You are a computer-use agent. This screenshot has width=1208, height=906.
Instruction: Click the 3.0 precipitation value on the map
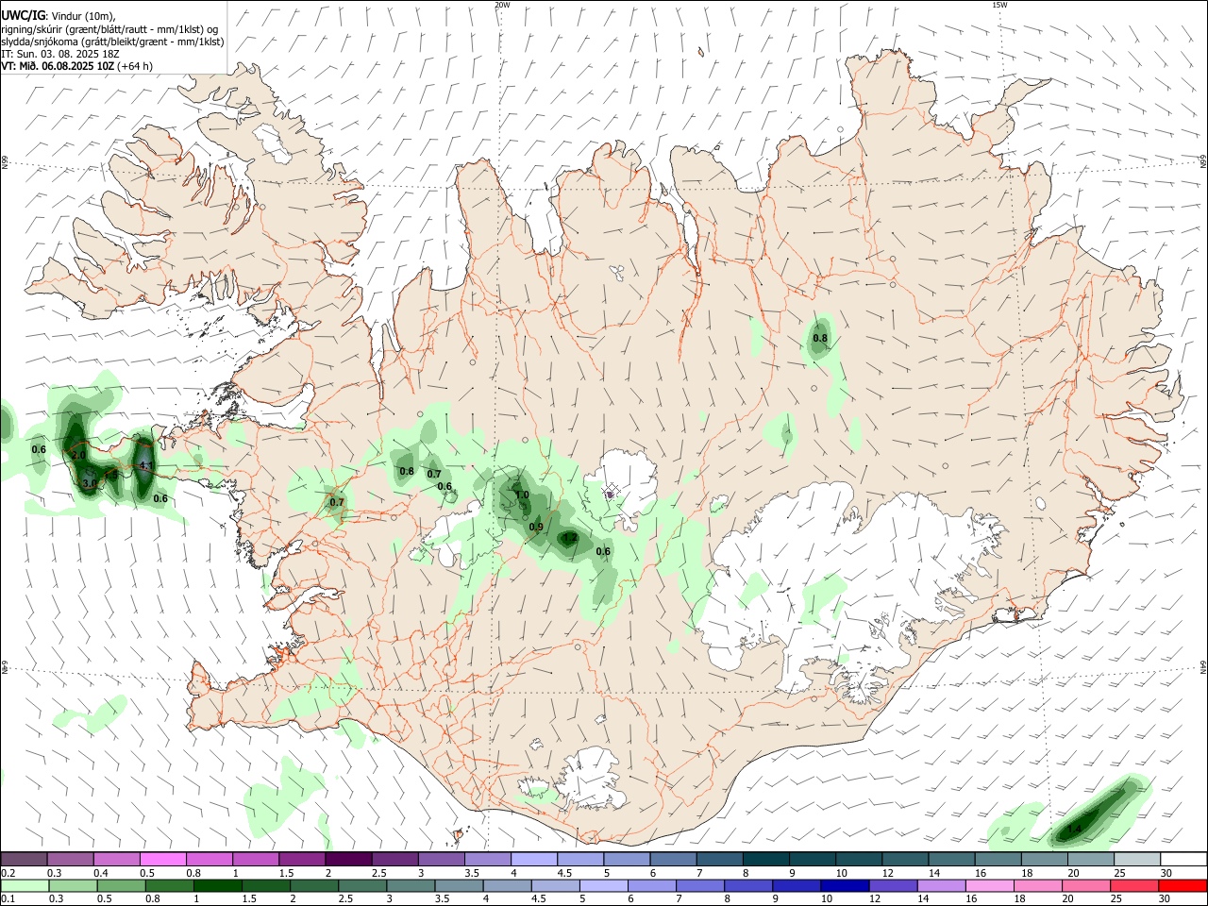click(90, 483)
